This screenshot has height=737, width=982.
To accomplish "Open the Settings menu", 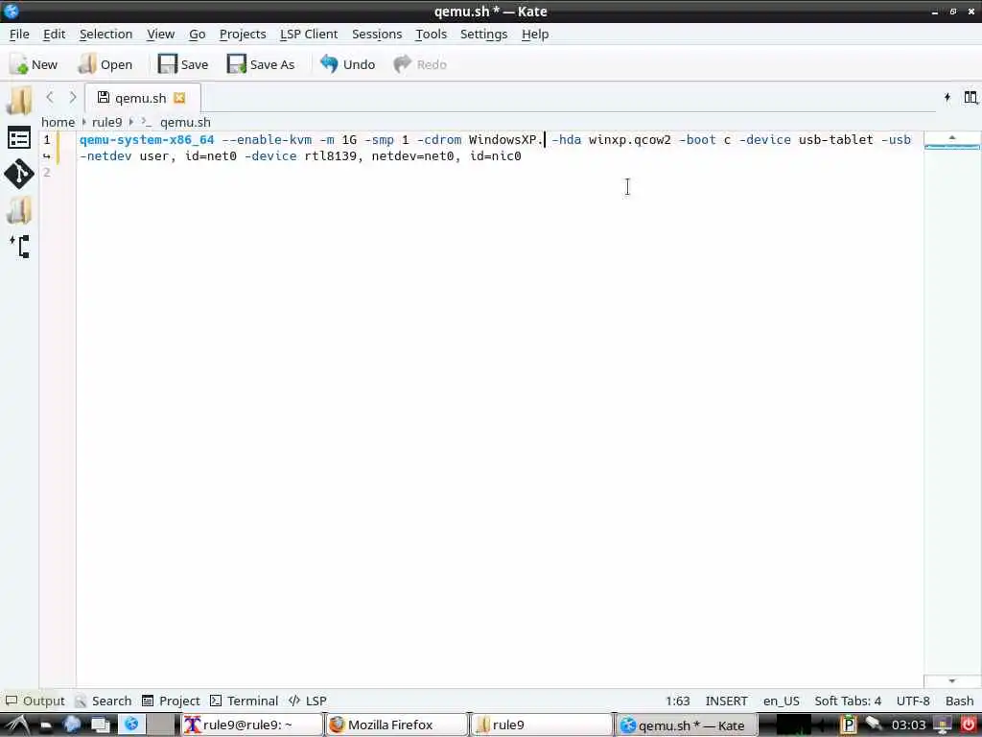I will (483, 34).
